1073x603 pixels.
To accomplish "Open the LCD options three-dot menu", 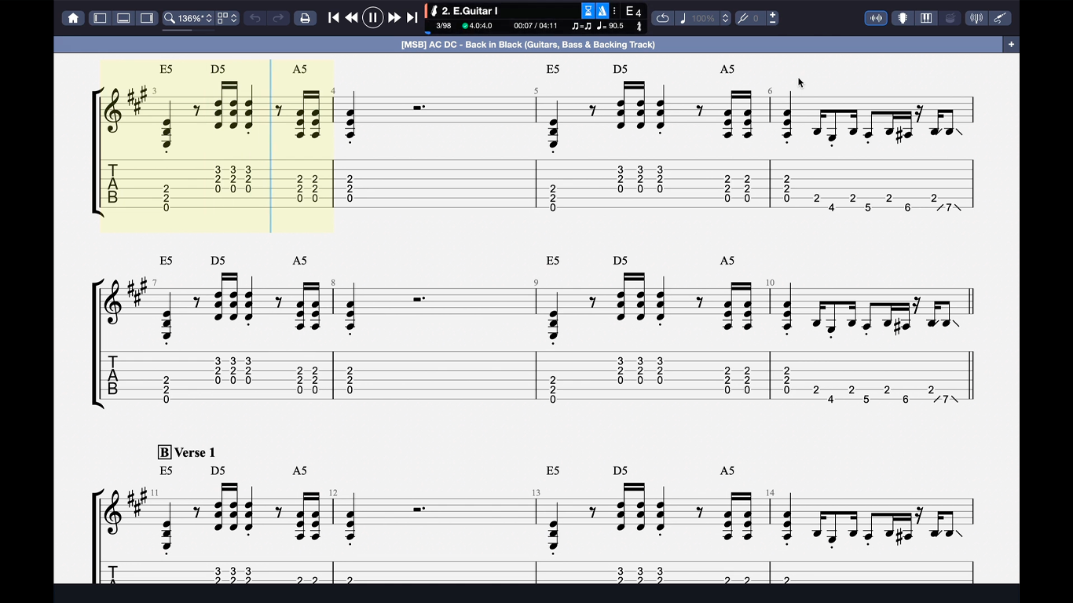I will [614, 11].
